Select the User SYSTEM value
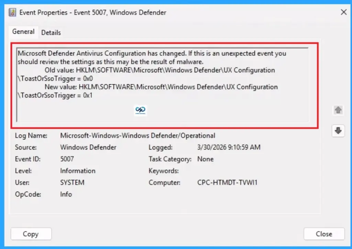Image resolution: width=352 pixels, height=249 pixels. pos(72,183)
